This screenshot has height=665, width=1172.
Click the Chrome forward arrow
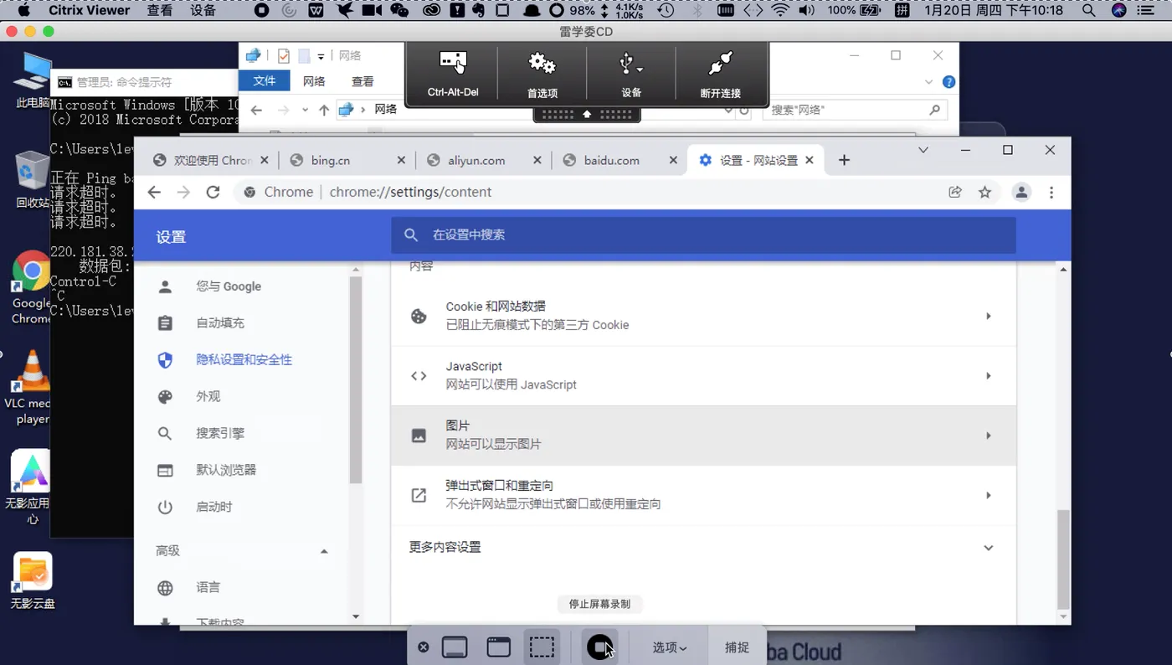tap(183, 192)
